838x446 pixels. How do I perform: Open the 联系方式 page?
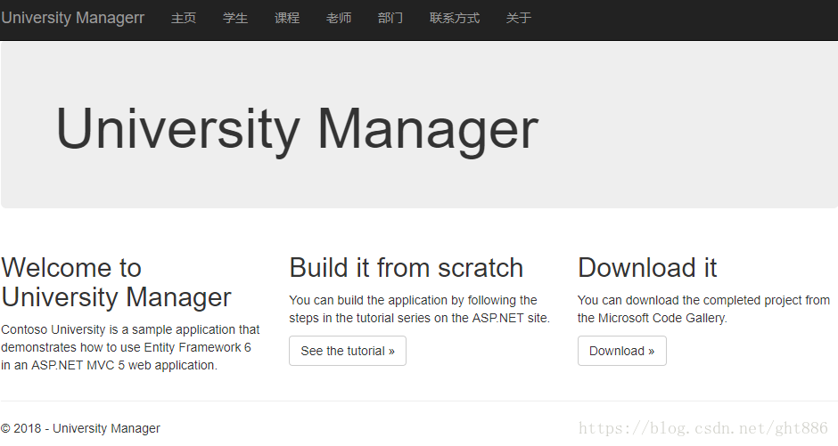pos(455,18)
